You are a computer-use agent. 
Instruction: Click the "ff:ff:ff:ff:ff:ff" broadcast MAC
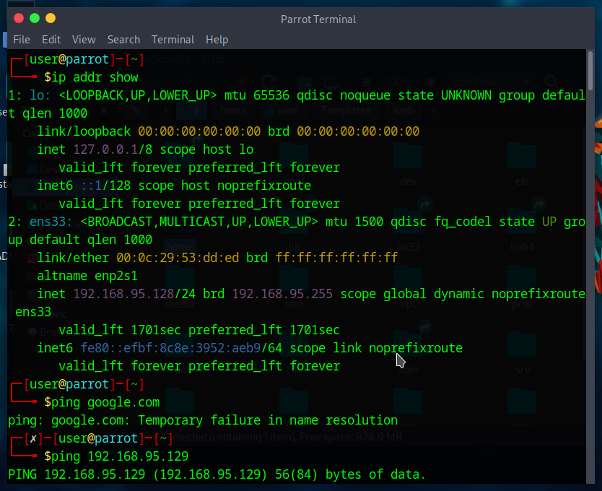336,257
